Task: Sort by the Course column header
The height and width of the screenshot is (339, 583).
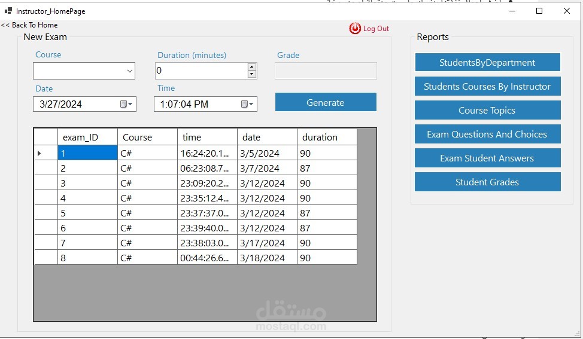Action: pos(148,137)
